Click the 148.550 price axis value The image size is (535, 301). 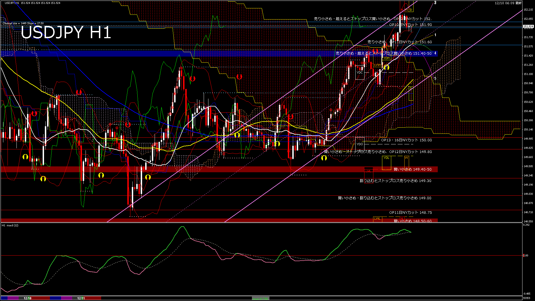click(528, 221)
